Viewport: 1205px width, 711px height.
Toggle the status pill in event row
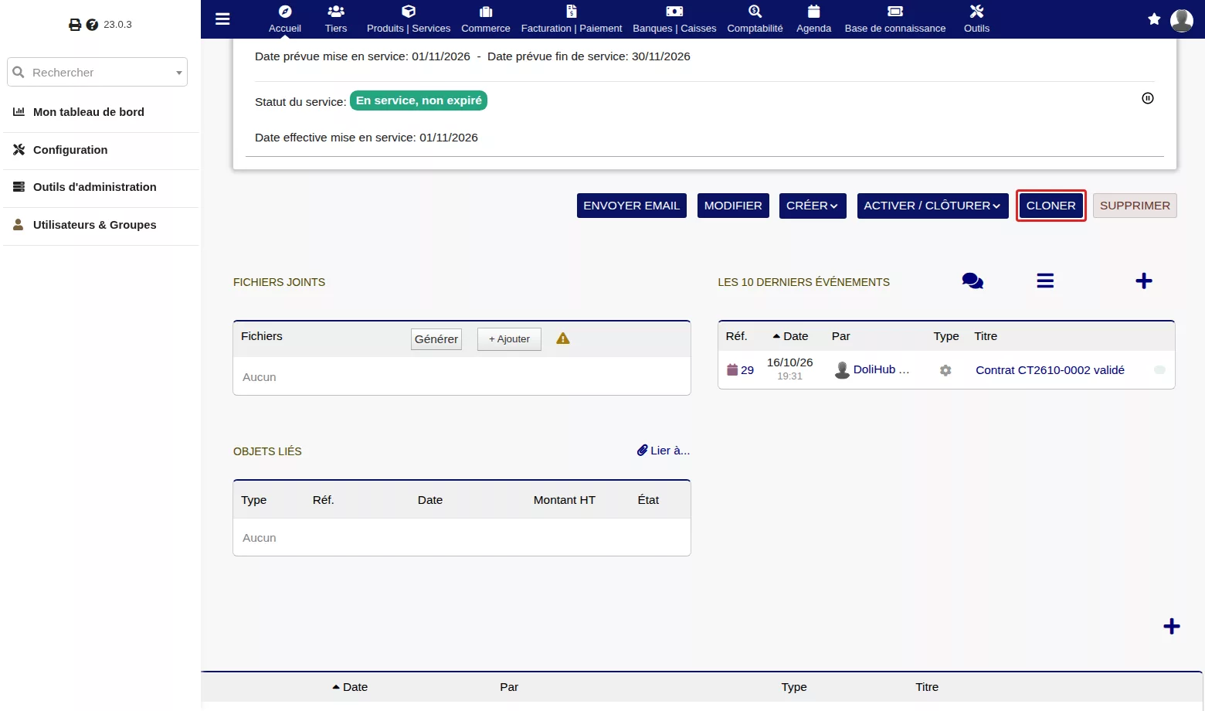coord(1159,370)
